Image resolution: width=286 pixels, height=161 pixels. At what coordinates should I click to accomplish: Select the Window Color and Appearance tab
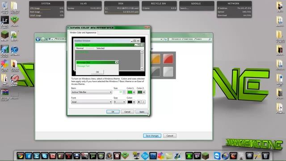pos(83,33)
